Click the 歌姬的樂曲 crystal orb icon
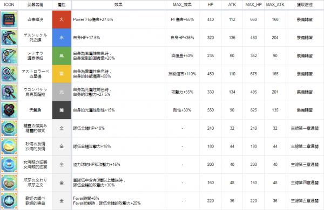324x210 pixels. [9, 201]
